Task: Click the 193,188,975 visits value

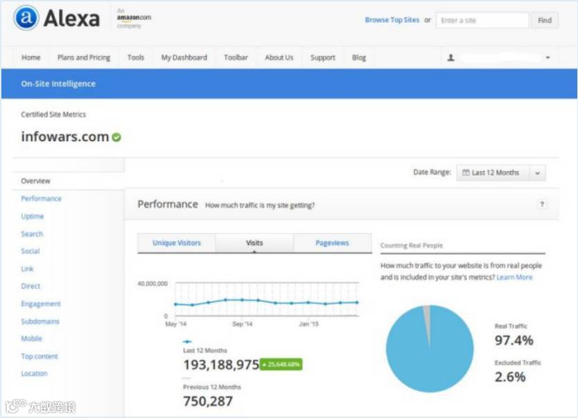Action: pos(221,365)
